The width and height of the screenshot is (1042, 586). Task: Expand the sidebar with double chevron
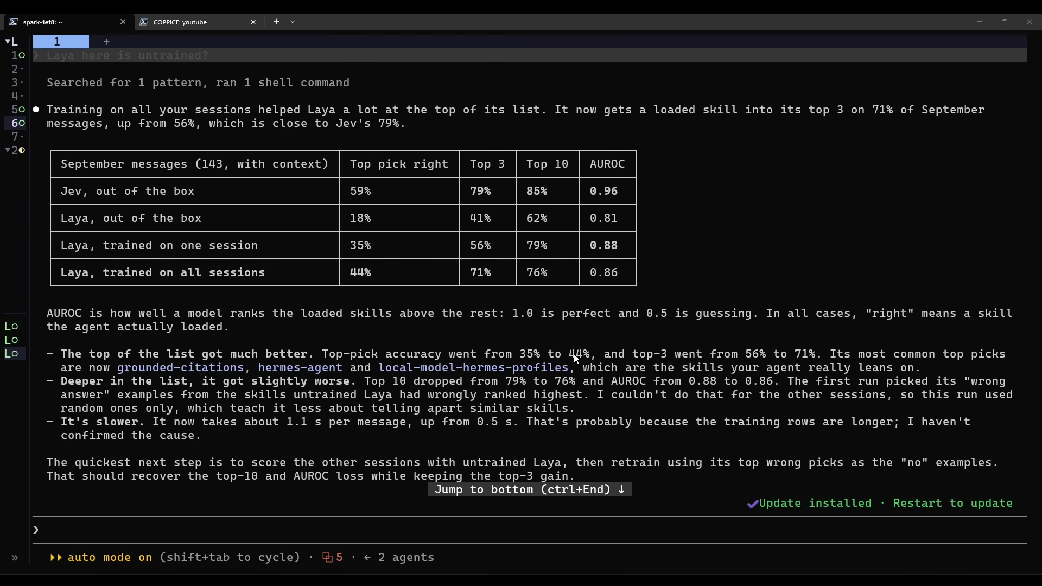click(x=15, y=558)
